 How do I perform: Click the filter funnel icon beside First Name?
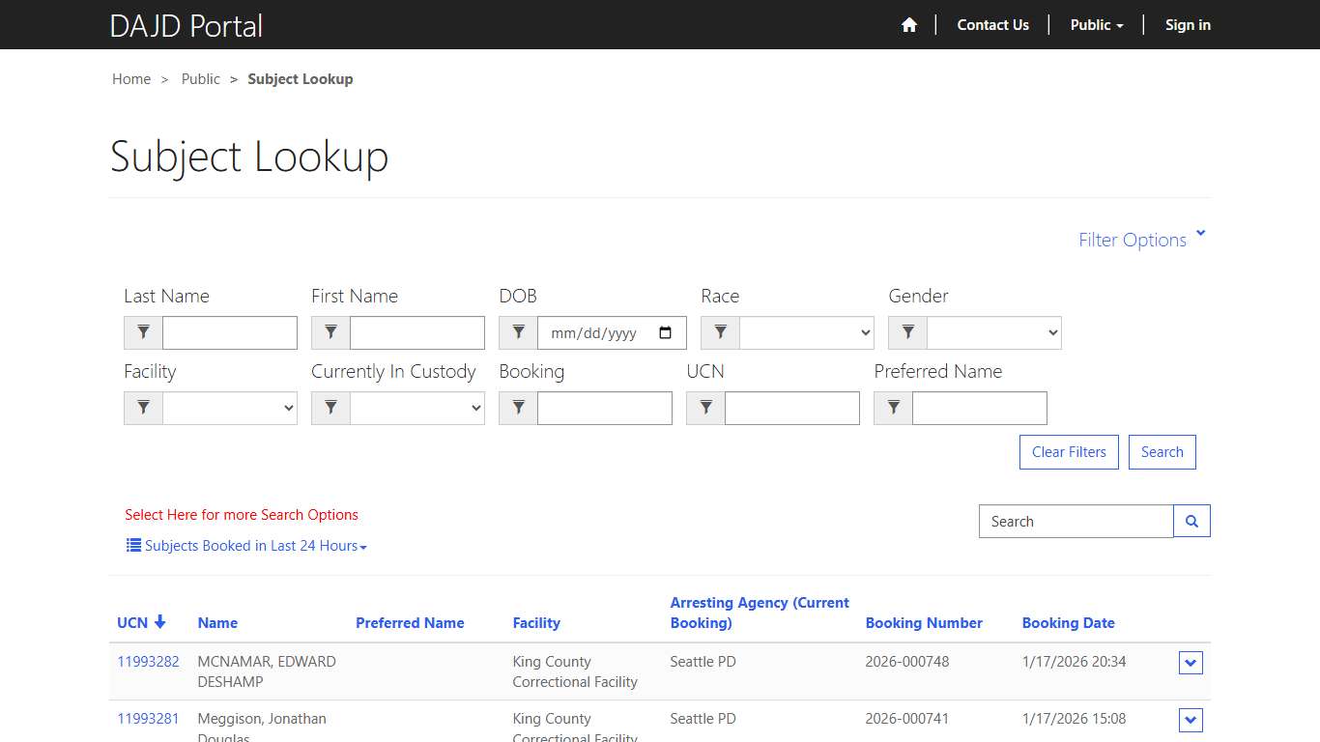[x=330, y=332]
